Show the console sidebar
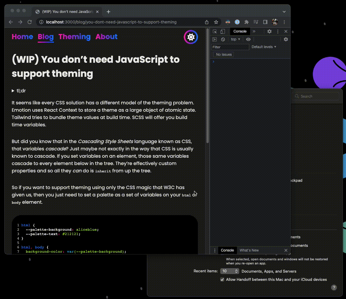 click(x=214, y=39)
